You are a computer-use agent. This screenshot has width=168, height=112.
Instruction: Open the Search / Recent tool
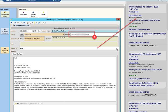(x=33, y=14)
